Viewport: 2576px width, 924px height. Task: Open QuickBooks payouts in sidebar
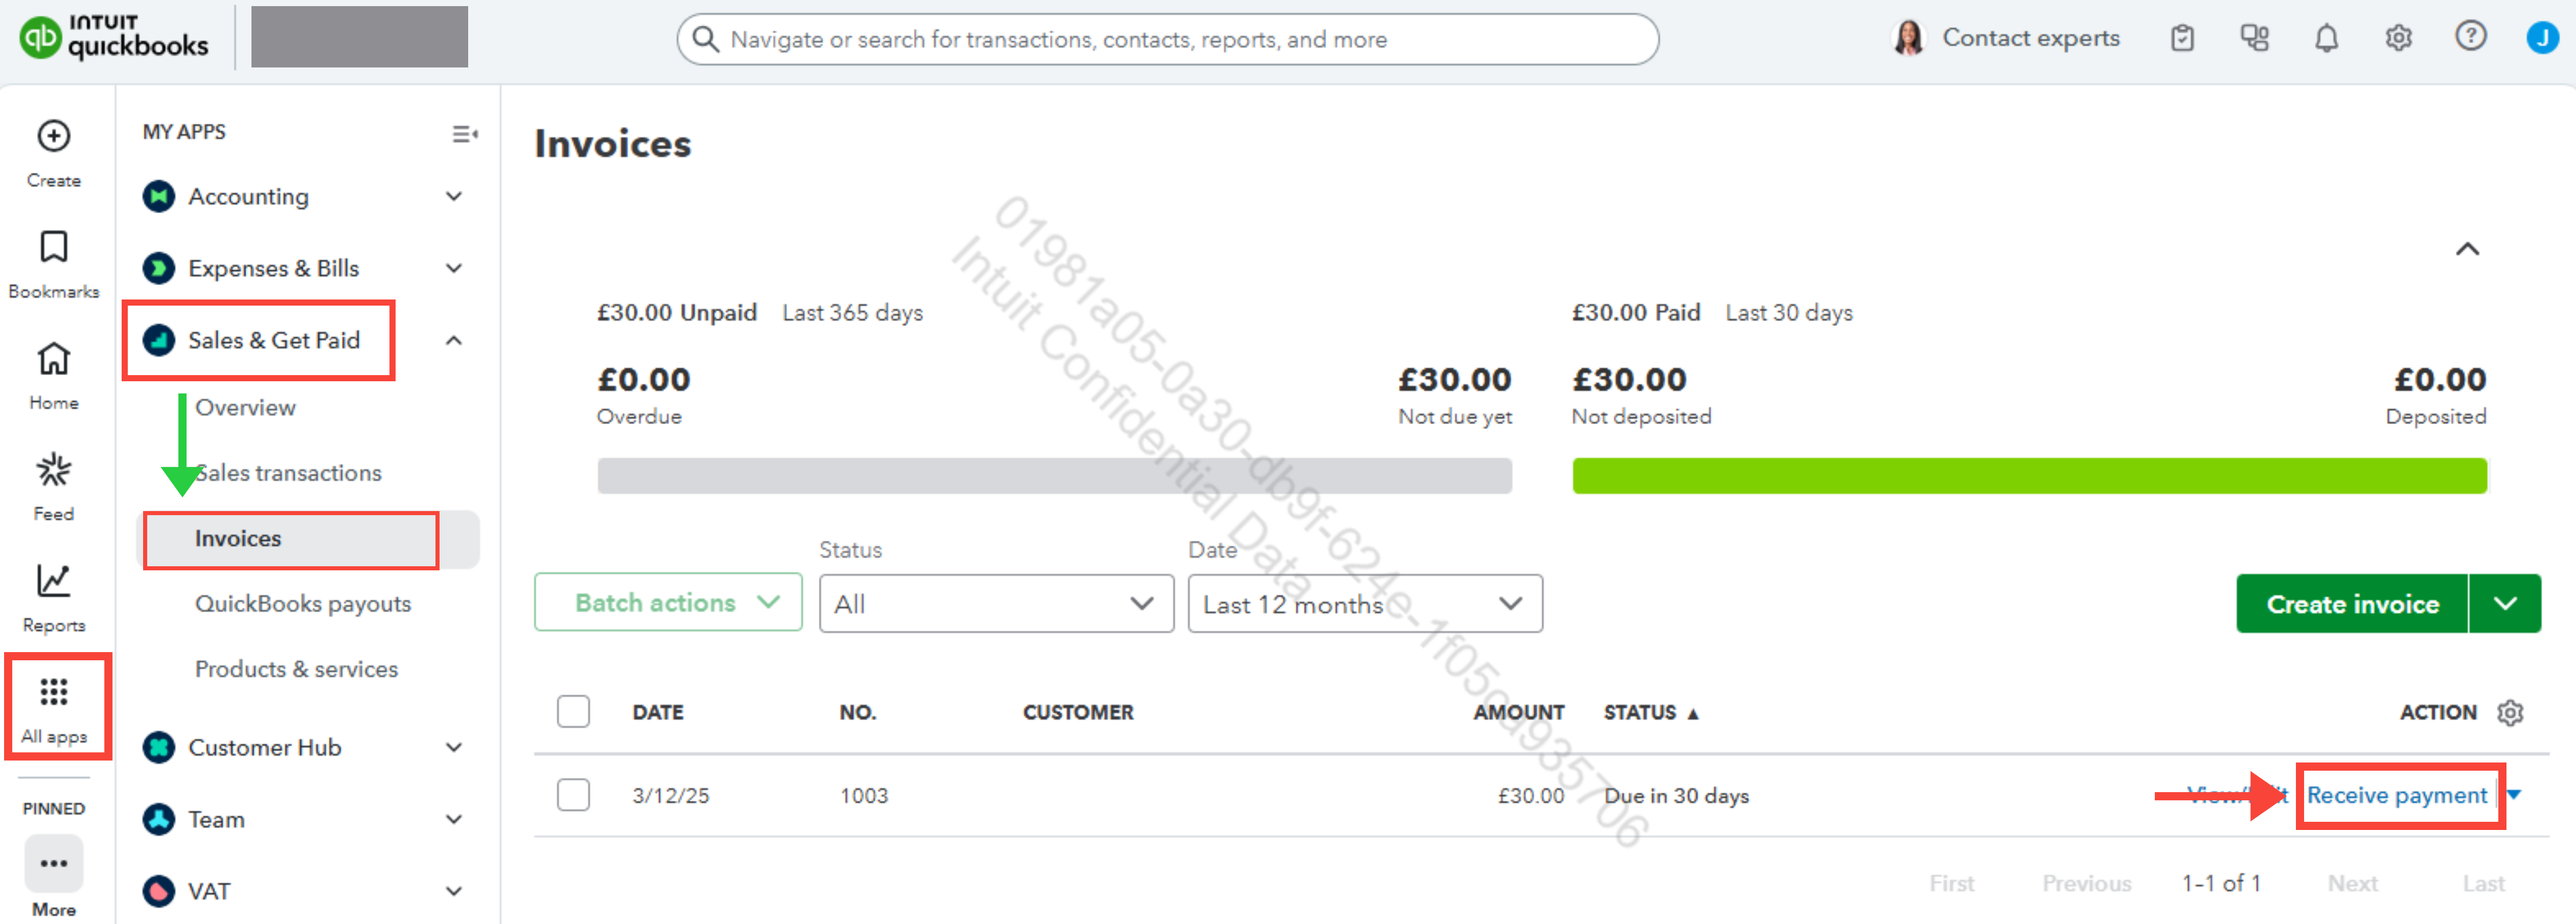[x=303, y=604]
